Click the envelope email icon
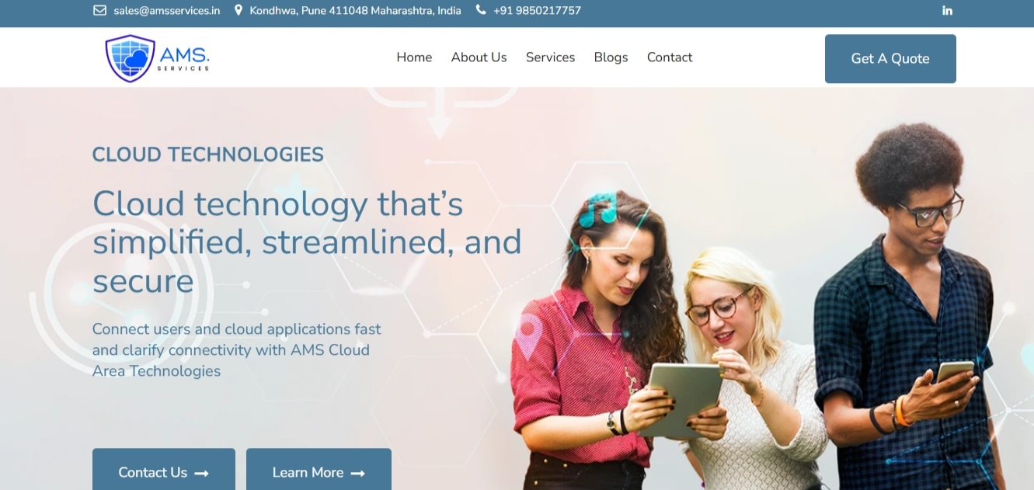Screen dimensions: 1034x490 (99, 11)
